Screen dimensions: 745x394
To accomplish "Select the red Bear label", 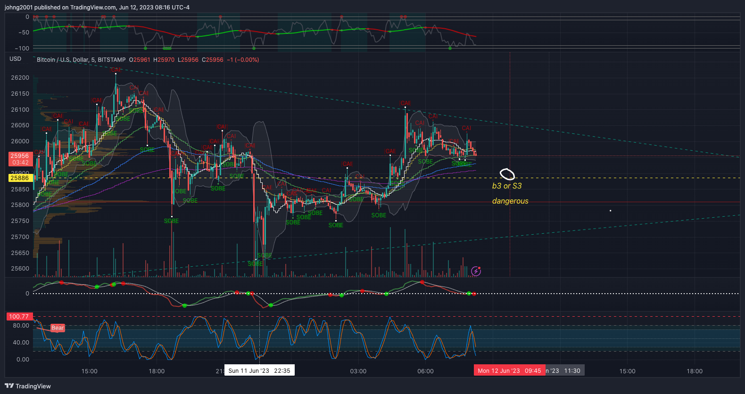I will point(58,328).
